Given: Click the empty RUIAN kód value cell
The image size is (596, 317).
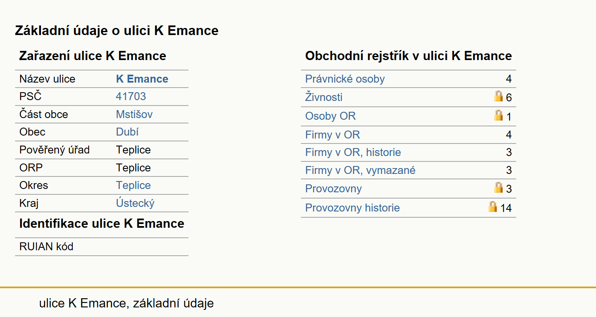Looking at the screenshot, I should coord(150,247).
